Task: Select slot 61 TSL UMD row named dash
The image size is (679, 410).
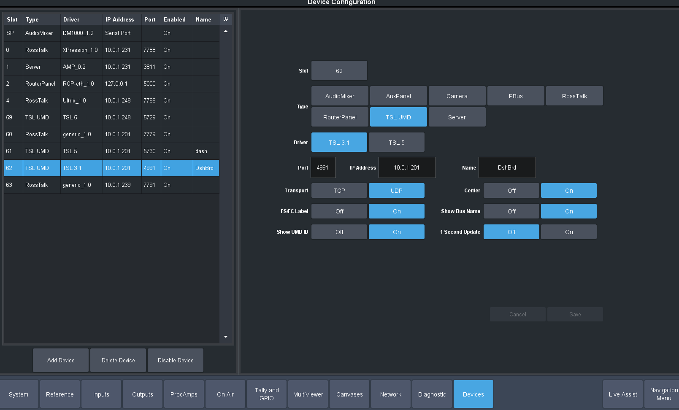Action: pos(111,151)
